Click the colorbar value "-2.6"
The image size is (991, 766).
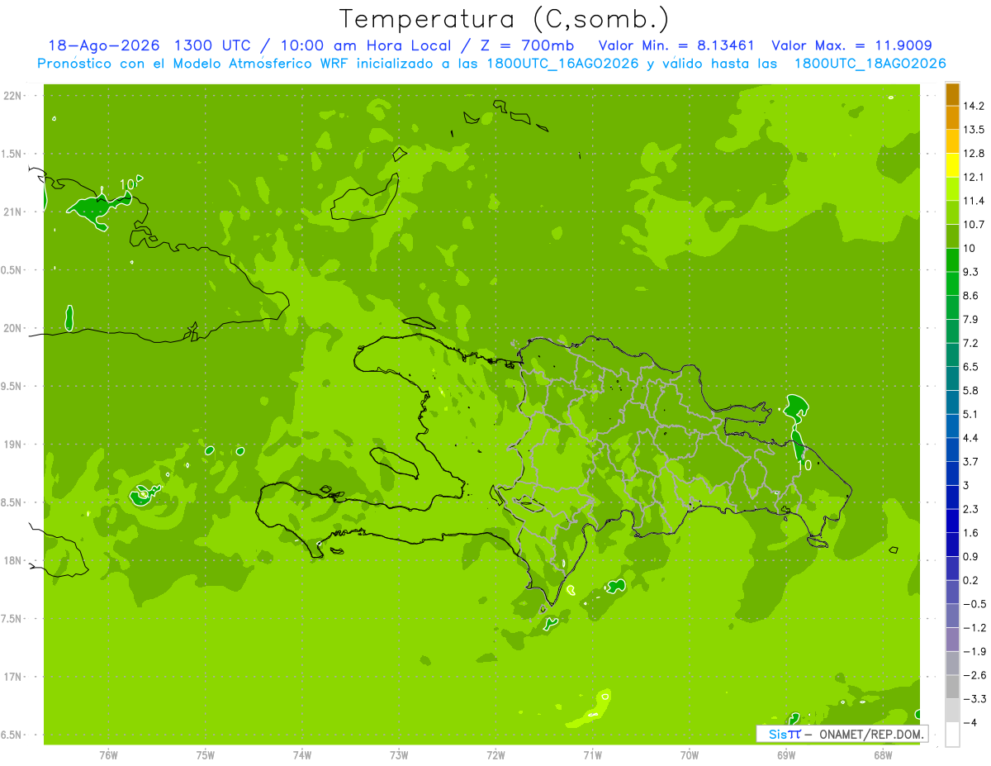tap(974, 675)
